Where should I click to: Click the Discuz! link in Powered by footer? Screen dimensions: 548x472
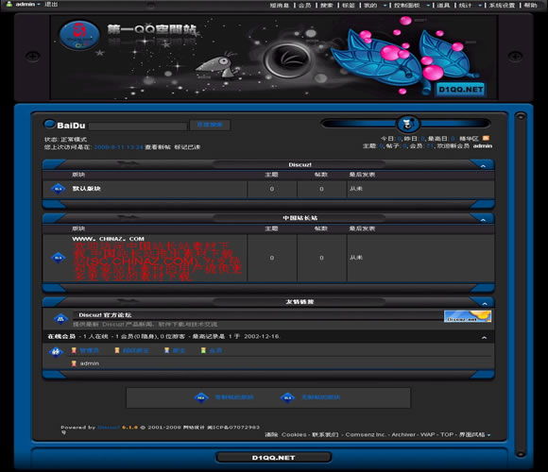point(109,428)
